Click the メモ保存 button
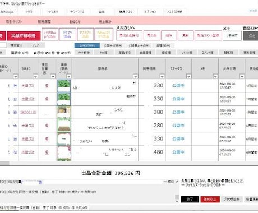Image resolution: width=258 pixels, height=213 pixels. pyautogui.click(x=232, y=35)
